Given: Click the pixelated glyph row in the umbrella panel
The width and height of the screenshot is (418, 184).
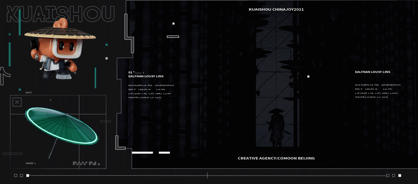Looking at the screenshot, I should pyautogui.click(x=86, y=163).
